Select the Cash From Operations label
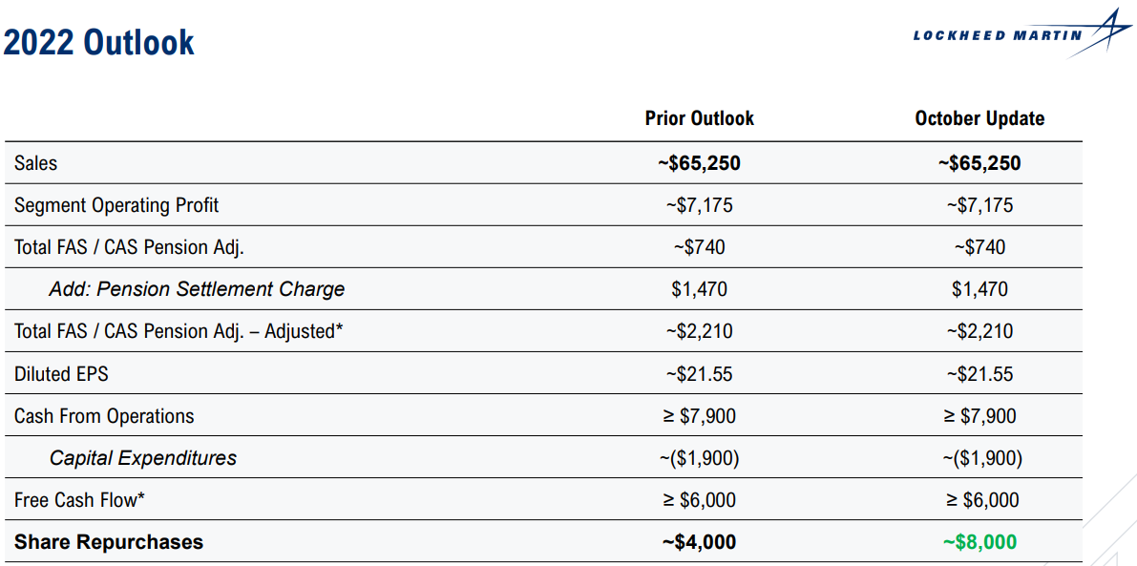1137x566 pixels. click(104, 416)
